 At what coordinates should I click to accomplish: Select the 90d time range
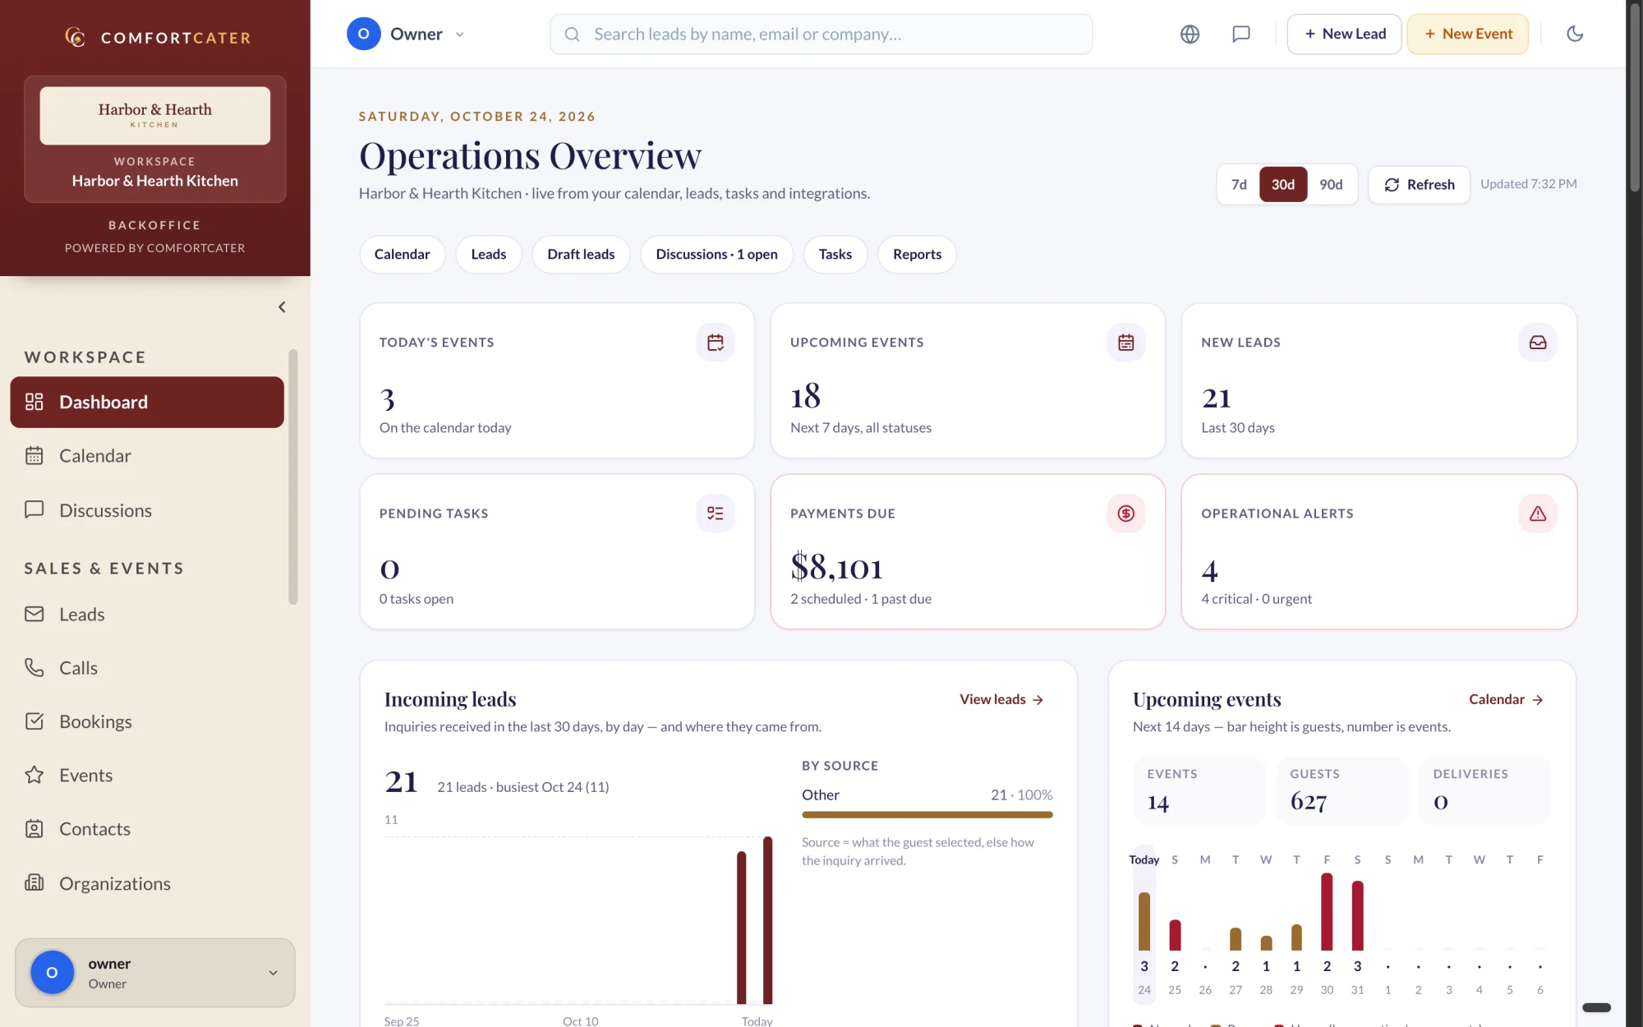tap(1331, 185)
